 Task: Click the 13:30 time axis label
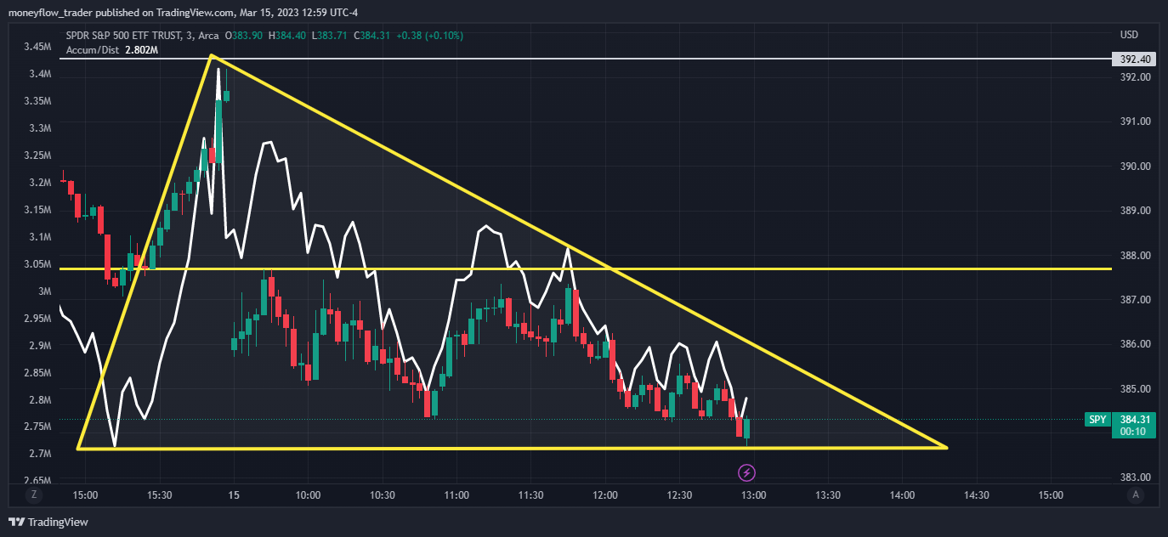point(828,495)
